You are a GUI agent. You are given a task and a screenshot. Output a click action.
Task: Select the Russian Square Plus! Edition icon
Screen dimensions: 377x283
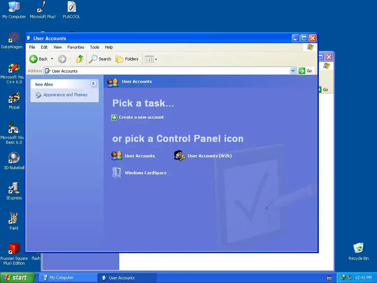pos(14,254)
